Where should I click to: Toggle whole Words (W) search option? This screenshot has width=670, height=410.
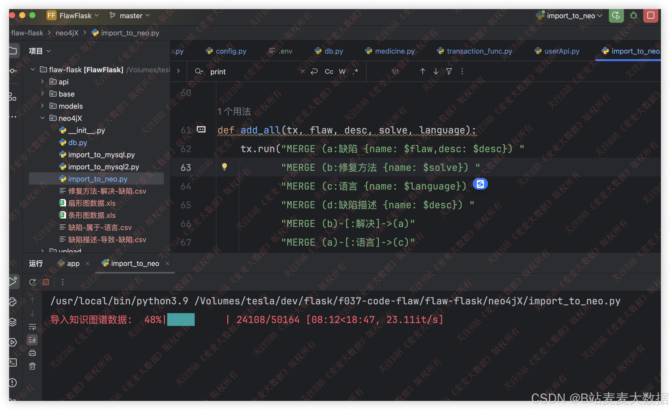[342, 72]
